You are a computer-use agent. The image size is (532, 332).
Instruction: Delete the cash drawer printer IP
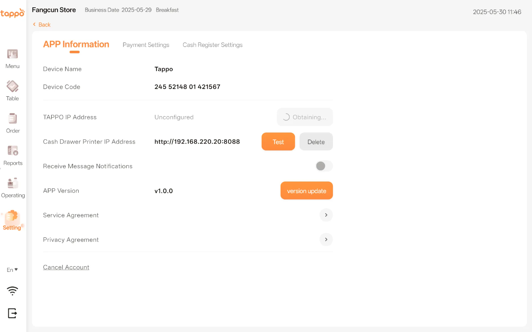[316, 142]
